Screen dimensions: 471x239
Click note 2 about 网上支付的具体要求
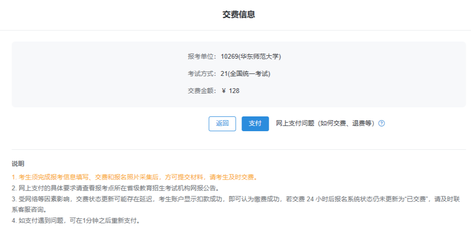point(116,188)
